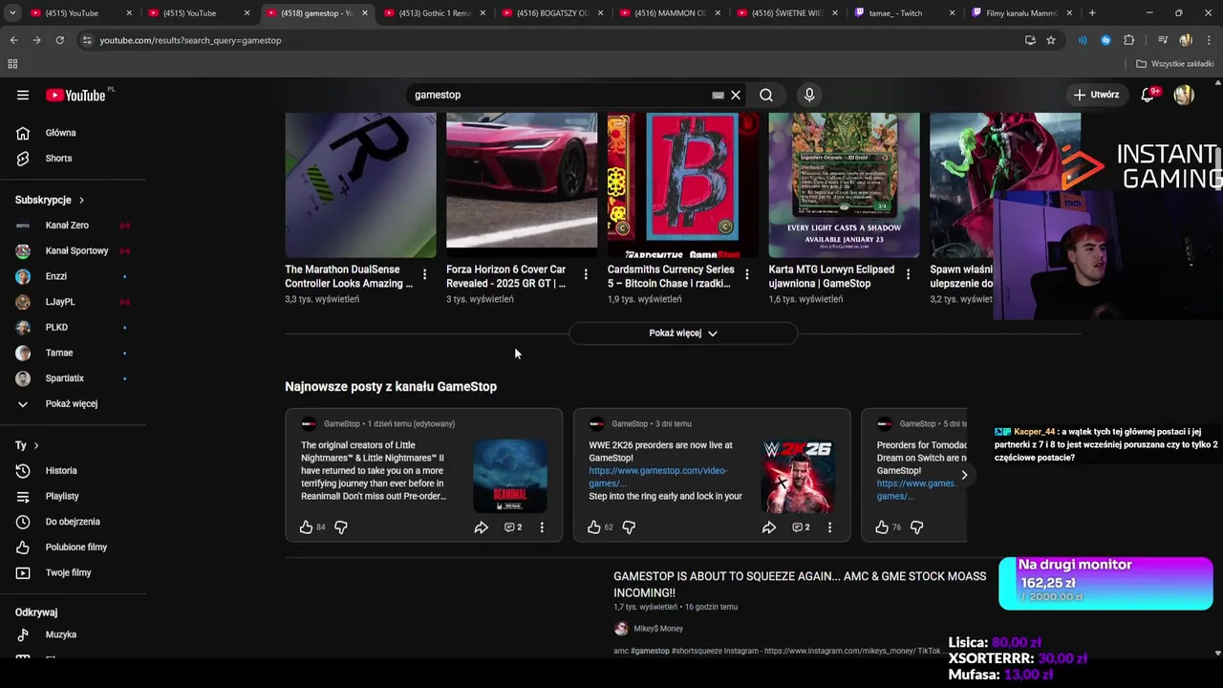1223x688 pixels.
Task: Open the account avatar menu
Action: pos(1184,95)
